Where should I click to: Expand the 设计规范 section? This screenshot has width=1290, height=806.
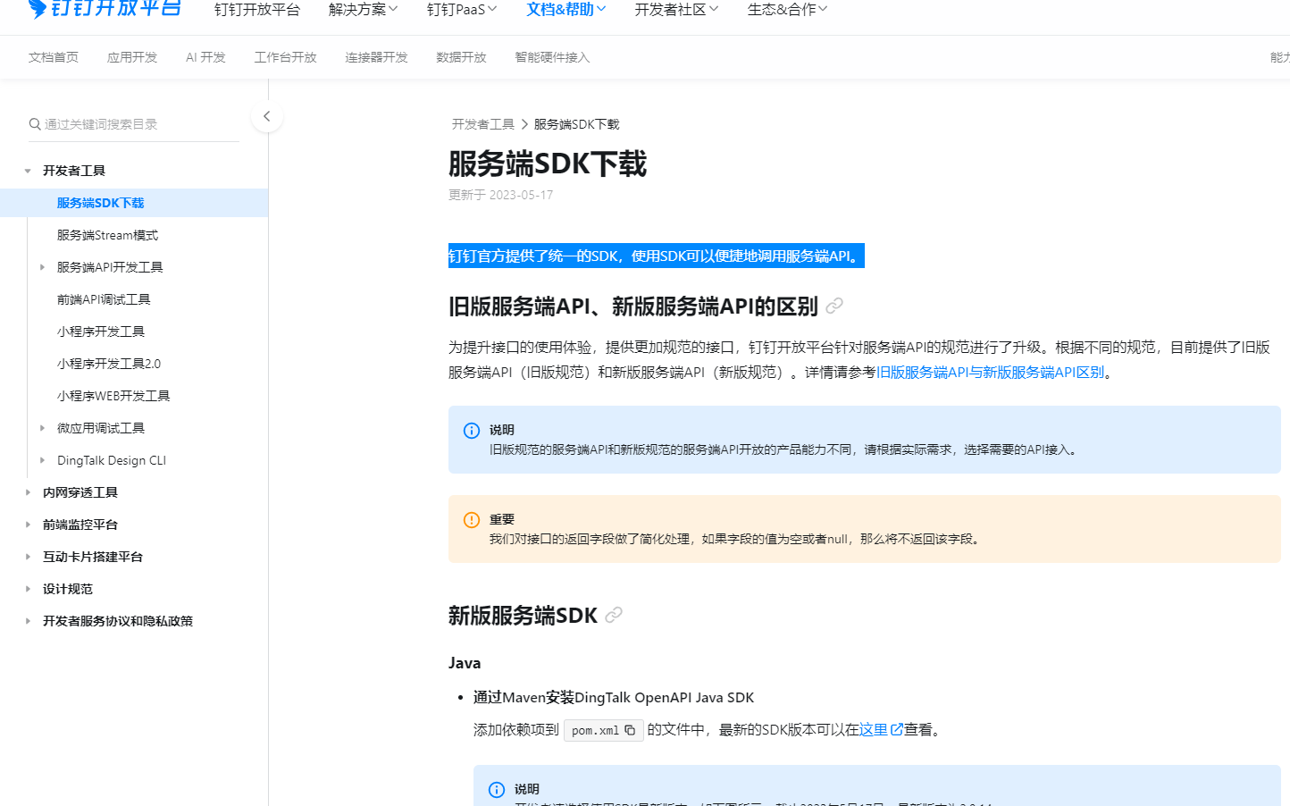pyautogui.click(x=28, y=589)
